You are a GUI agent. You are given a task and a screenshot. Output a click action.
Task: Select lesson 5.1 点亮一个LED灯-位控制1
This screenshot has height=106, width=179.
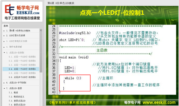coord(22,57)
